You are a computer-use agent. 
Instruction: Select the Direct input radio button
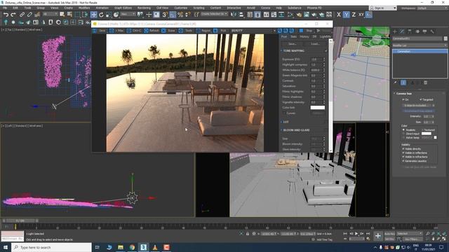point(404,134)
